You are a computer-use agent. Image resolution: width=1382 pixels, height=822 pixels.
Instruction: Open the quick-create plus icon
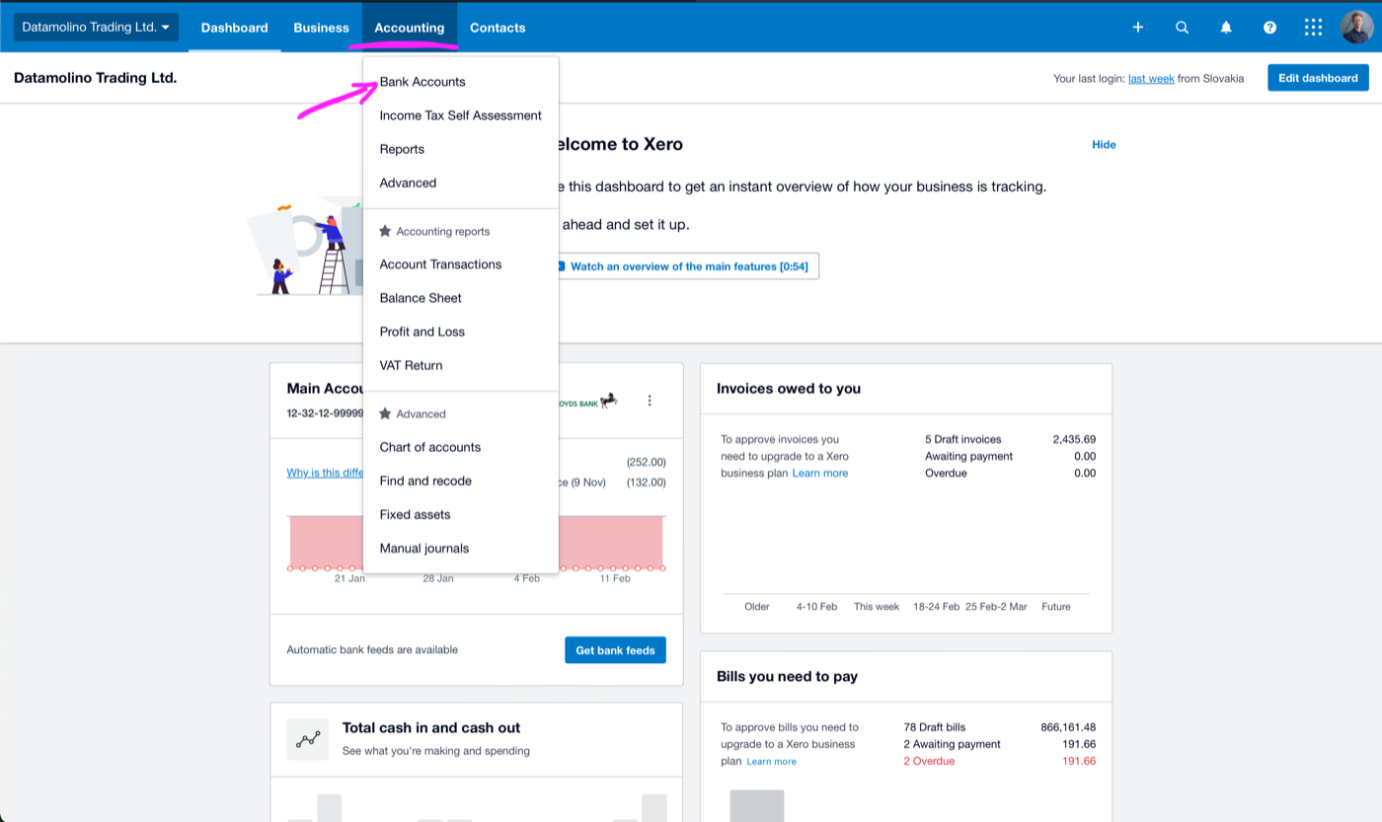pyautogui.click(x=1137, y=27)
